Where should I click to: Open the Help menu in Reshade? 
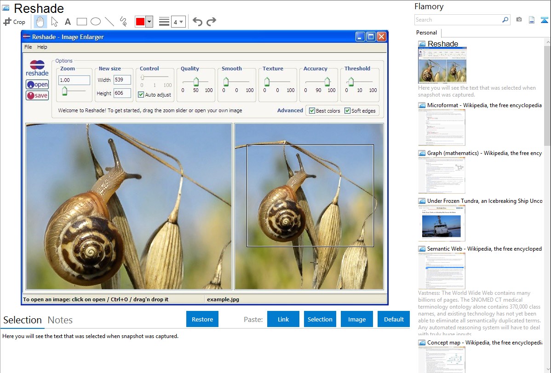pos(42,47)
